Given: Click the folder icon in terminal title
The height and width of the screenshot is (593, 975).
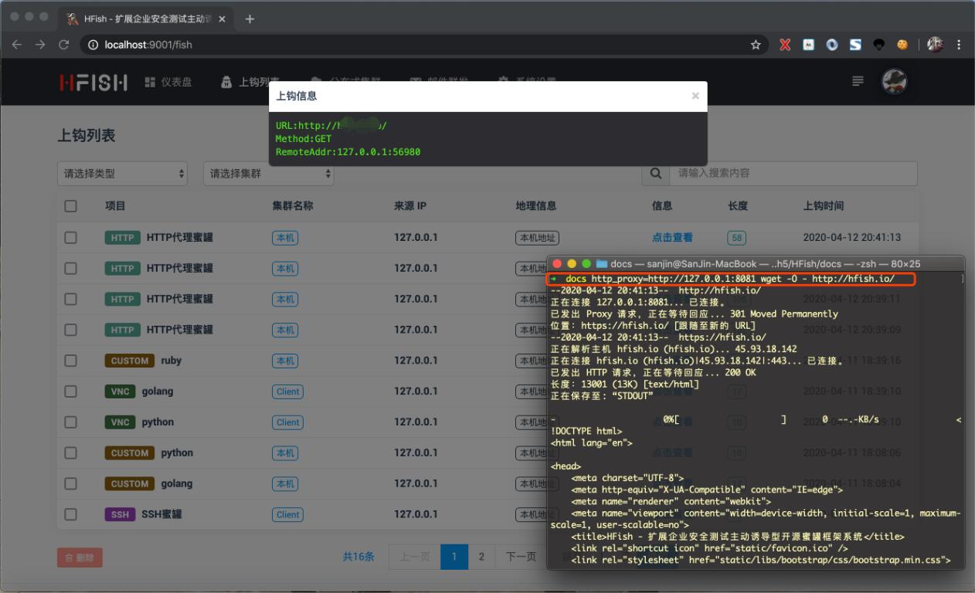Looking at the screenshot, I should tap(602, 264).
